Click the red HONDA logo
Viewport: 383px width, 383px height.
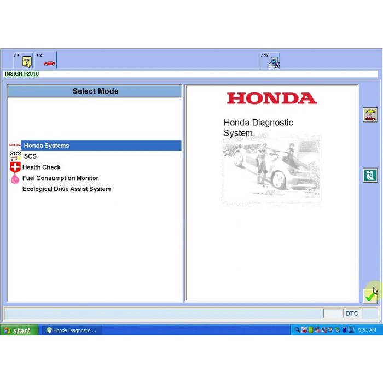tap(271, 98)
